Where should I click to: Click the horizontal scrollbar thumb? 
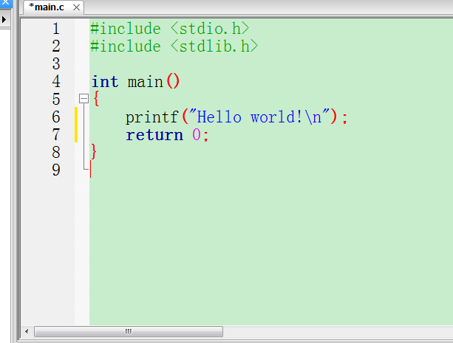129,331
